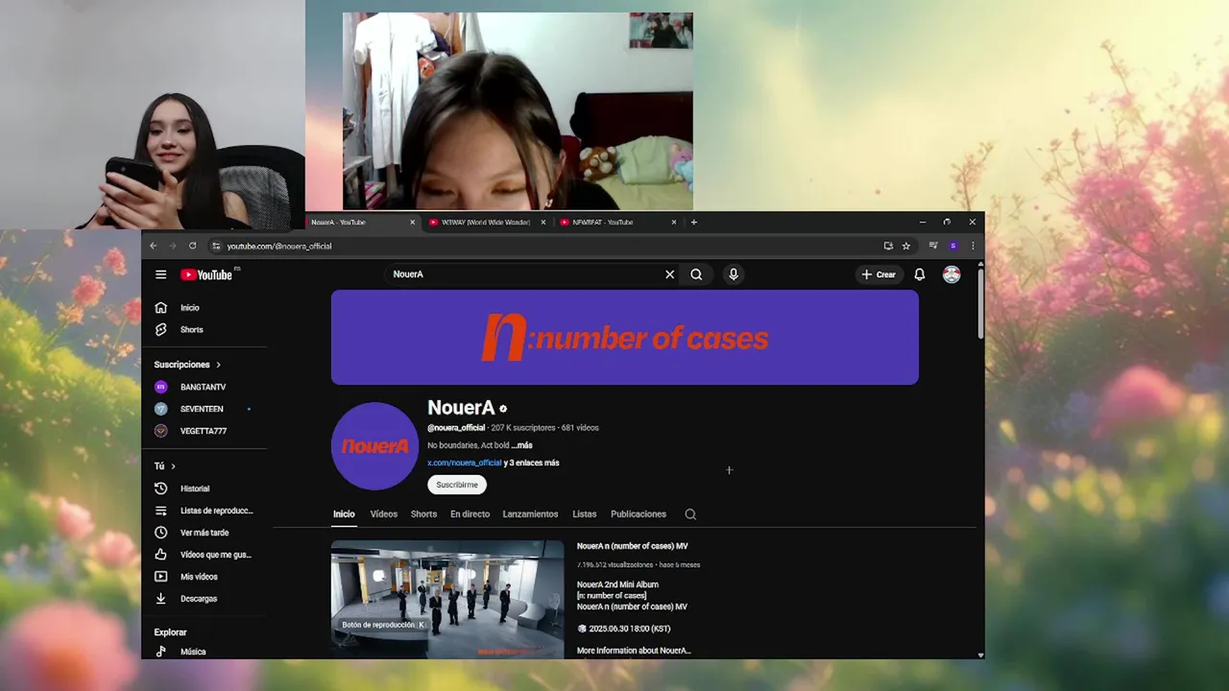Click the Suscribirme button
The width and height of the screenshot is (1229, 691).
click(x=457, y=485)
